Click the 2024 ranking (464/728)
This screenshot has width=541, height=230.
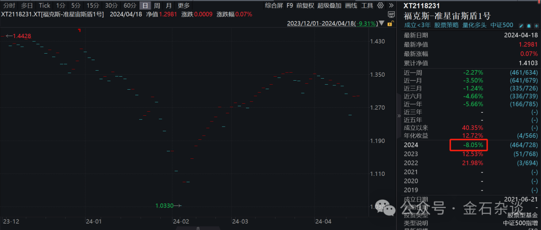coord(523,145)
